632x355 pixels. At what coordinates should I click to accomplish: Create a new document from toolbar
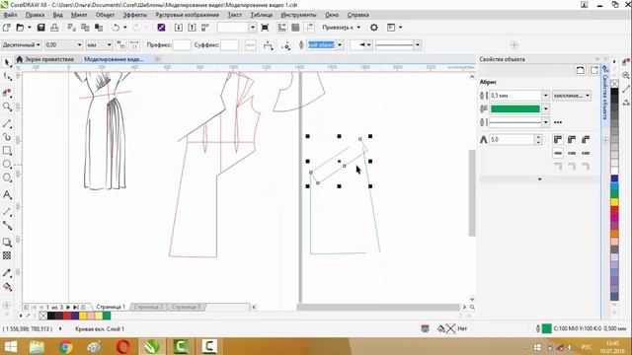click(7, 28)
